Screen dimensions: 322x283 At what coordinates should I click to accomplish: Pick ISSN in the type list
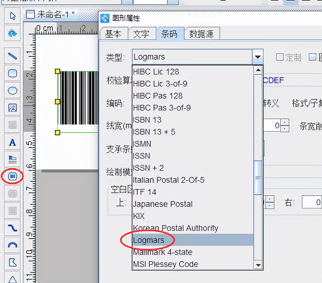193,156
